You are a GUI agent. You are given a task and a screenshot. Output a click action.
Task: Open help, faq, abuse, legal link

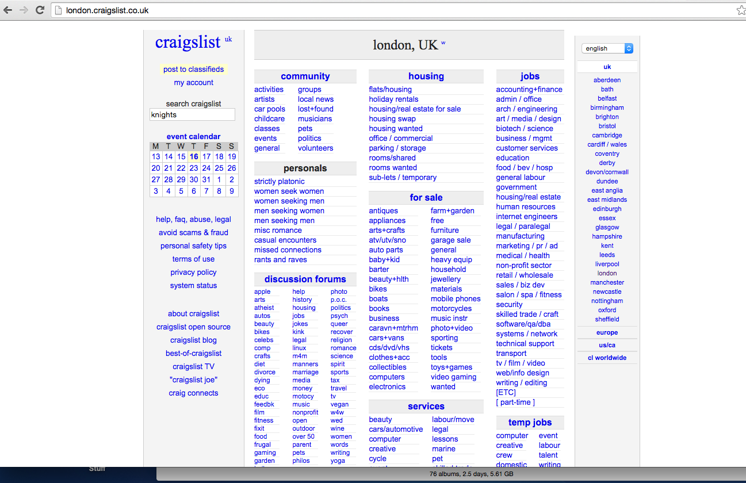193,219
